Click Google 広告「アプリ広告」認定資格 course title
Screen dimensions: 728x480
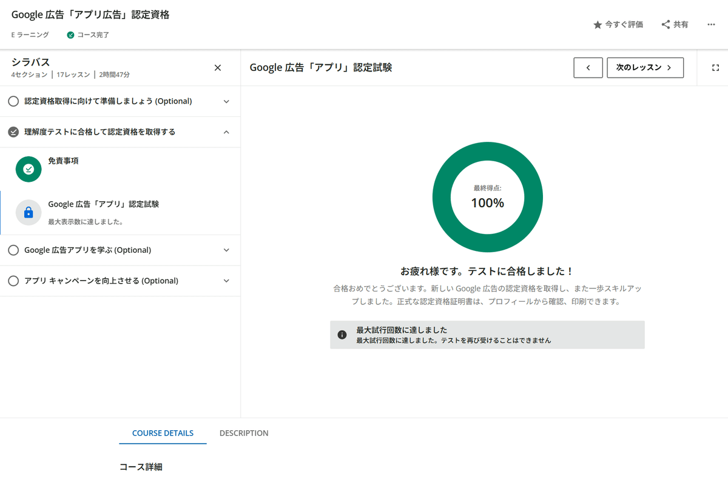click(x=90, y=15)
